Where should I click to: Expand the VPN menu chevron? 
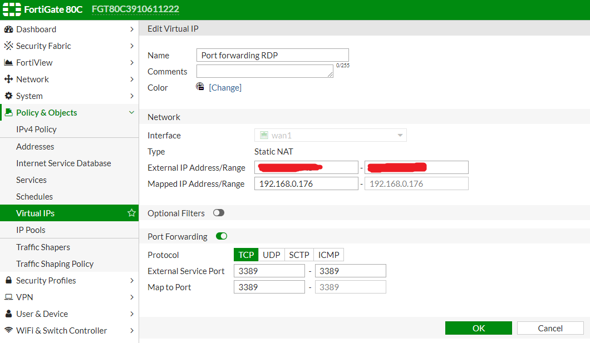[x=132, y=297]
